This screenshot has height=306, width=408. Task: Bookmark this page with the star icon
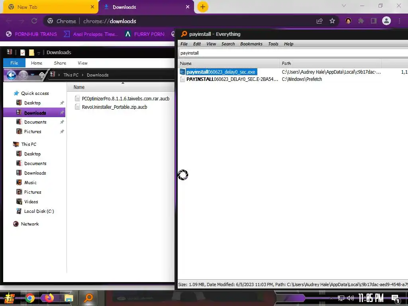pyautogui.click(x=332, y=21)
